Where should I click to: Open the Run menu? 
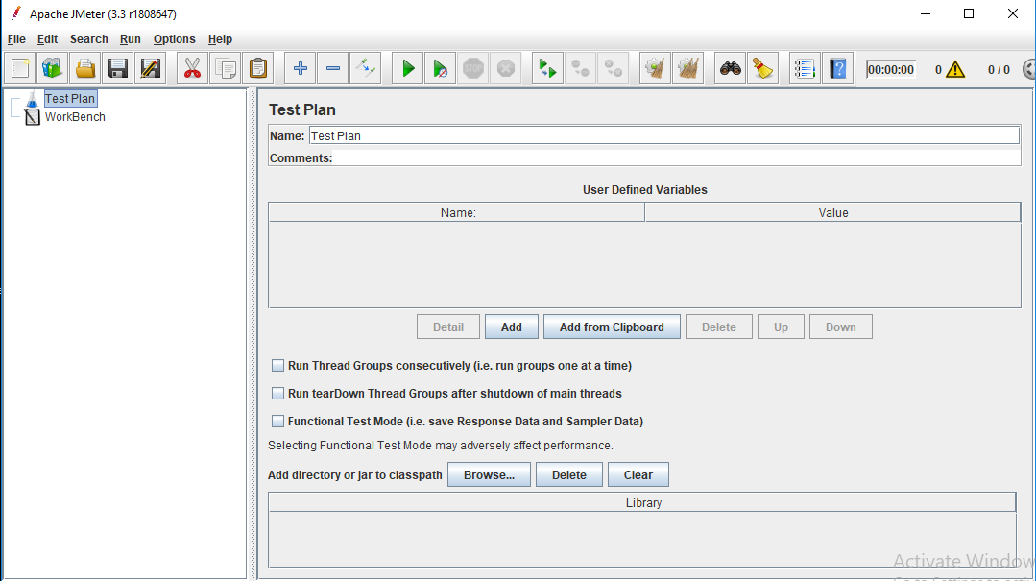click(x=131, y=39)
